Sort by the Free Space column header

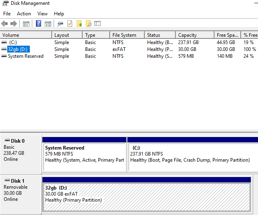point(227,35)
